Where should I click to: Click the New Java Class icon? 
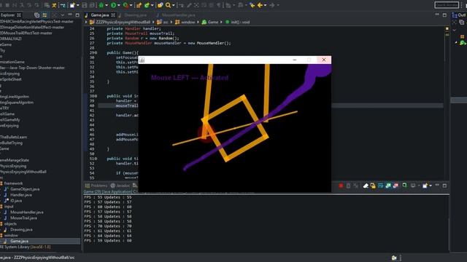pos(147,5)
